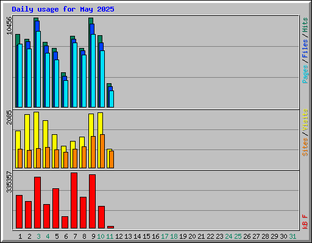Select green day 31 label
Screen dimensions: 312x243
(292, 236)
